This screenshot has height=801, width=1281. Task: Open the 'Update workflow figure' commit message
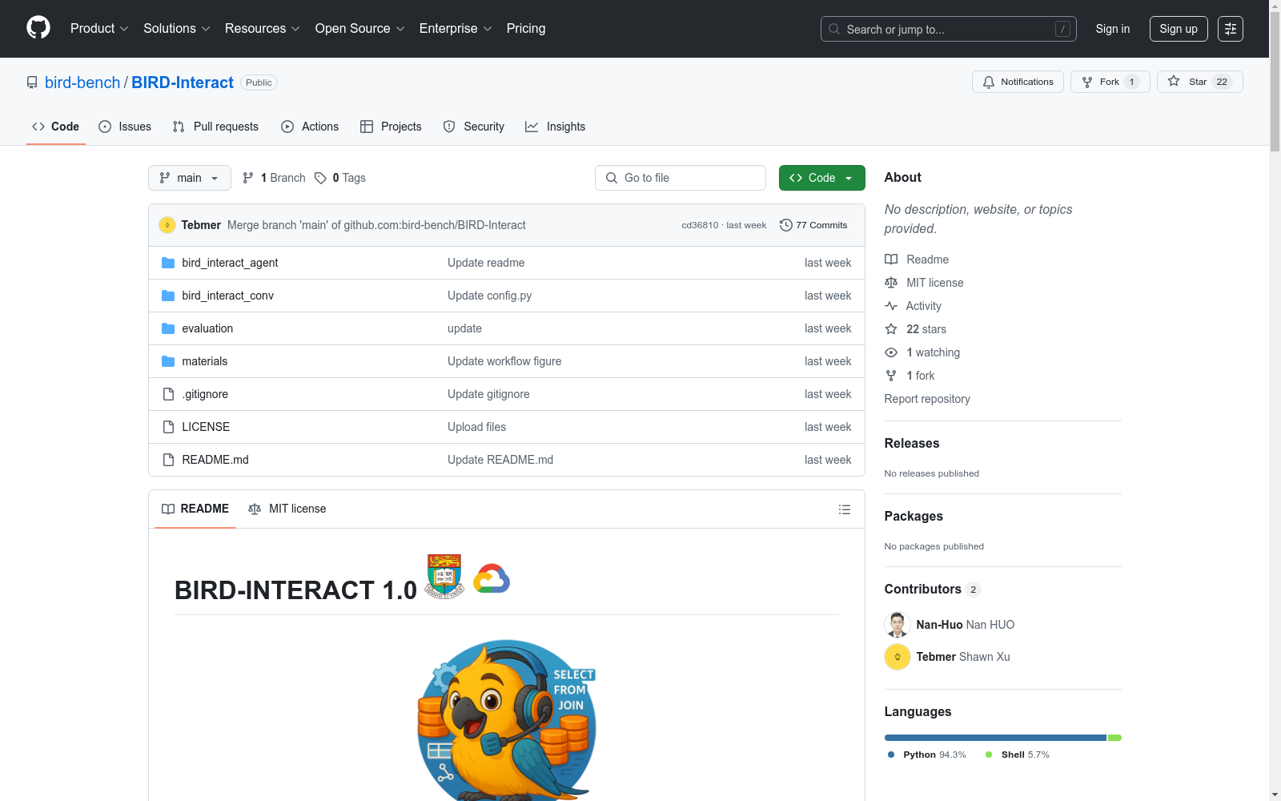click(504, 361)
